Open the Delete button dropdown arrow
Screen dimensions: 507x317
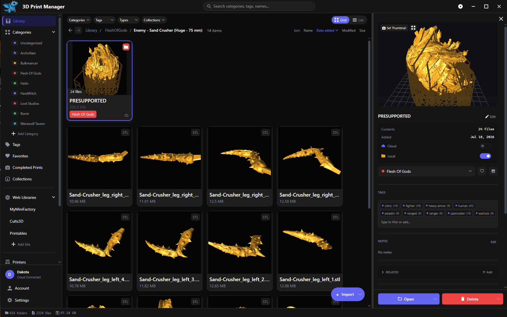click(x=499, y=299)
